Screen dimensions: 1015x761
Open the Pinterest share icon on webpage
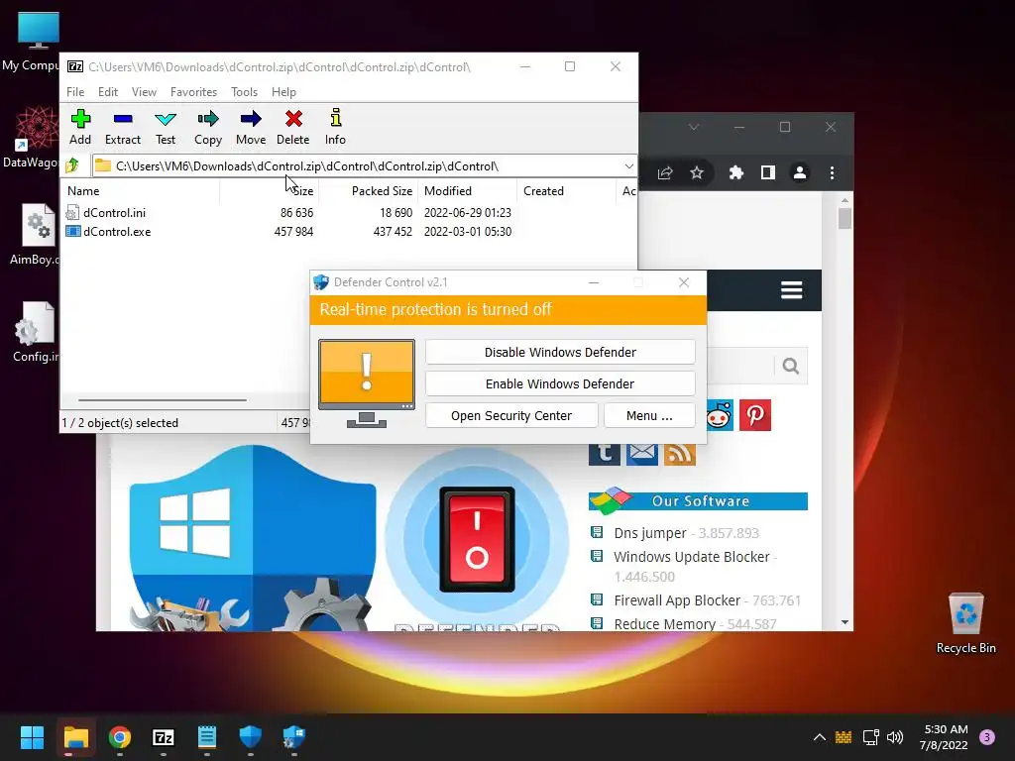point(754,415)
